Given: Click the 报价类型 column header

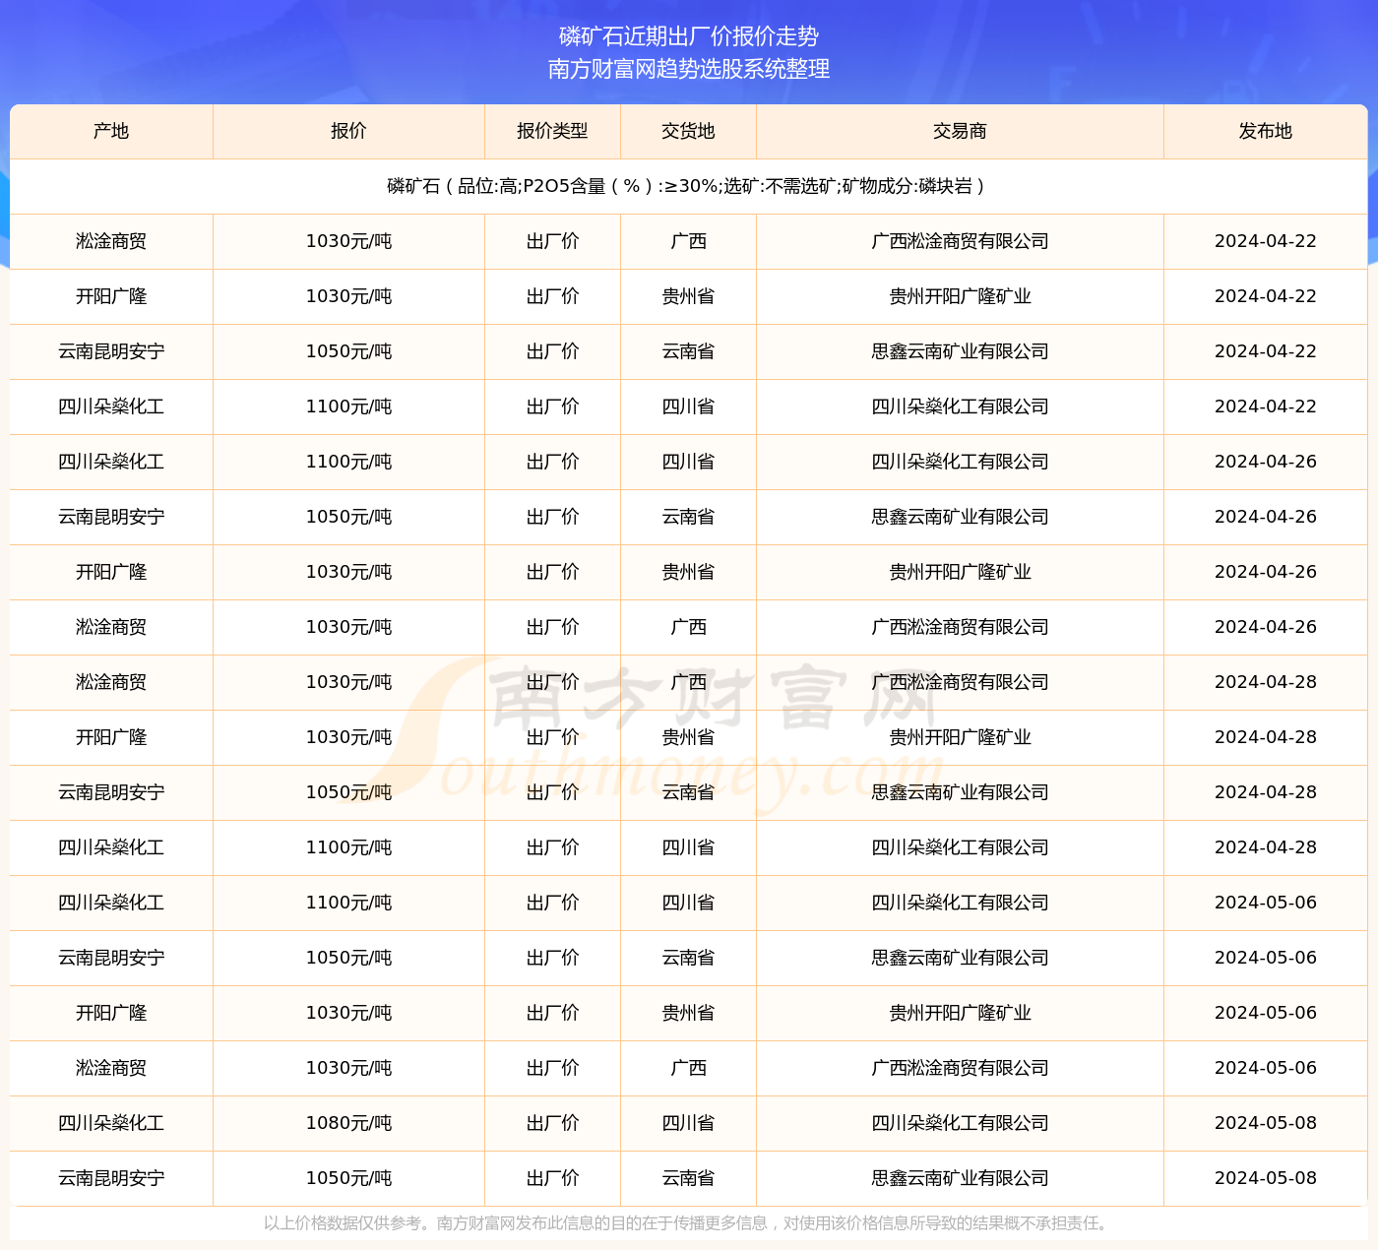Looking at the screenshot, I should click(x=552, y=131).
